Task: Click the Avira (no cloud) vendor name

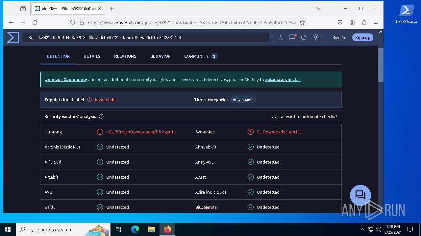Action: pos(210,192)
